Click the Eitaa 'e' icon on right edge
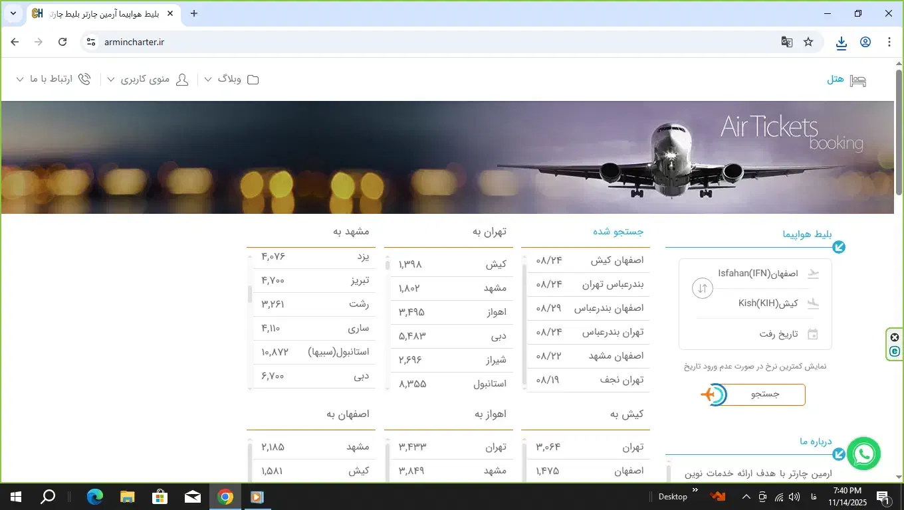The width and height of the screenshot is (904, 510). click(x=894, y=352)
